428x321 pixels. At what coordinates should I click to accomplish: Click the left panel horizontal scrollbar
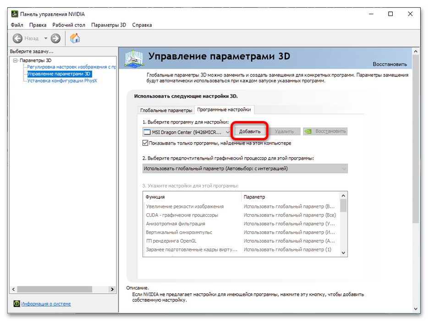coord(60,289)
